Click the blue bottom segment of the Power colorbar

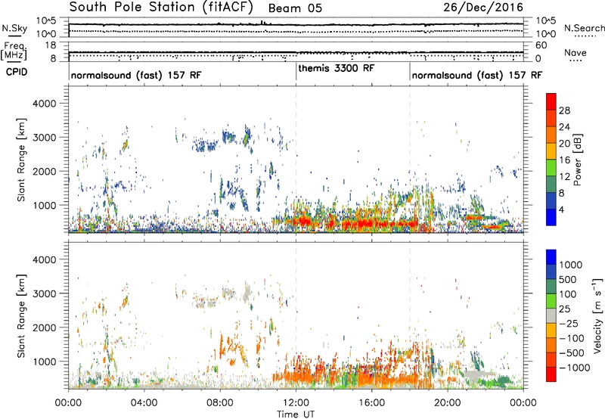tap(551, 217)
